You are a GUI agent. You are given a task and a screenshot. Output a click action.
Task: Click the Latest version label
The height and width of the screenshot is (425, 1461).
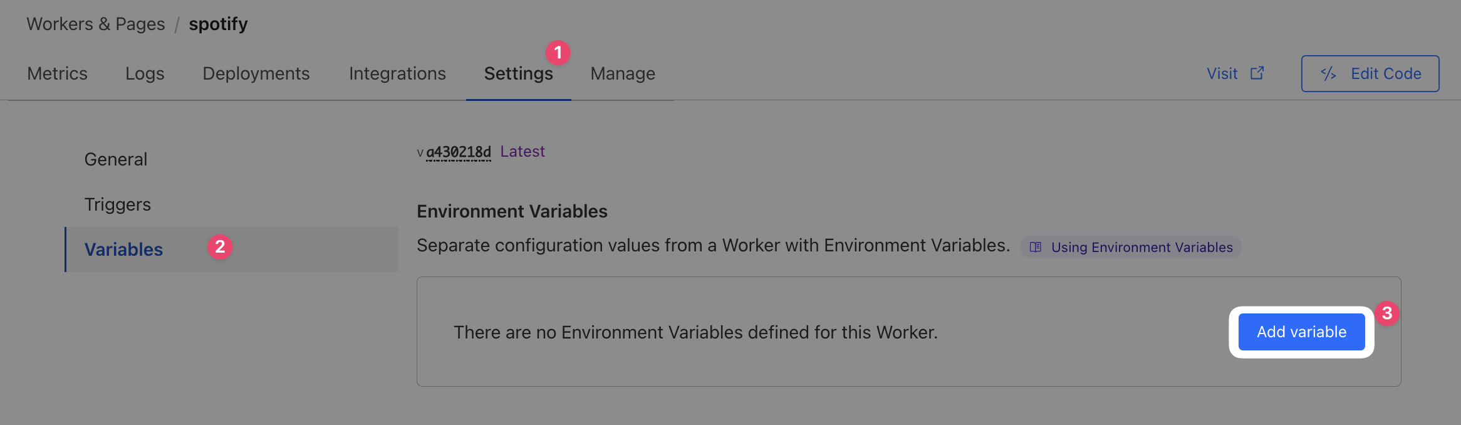(x=523, y=152)
